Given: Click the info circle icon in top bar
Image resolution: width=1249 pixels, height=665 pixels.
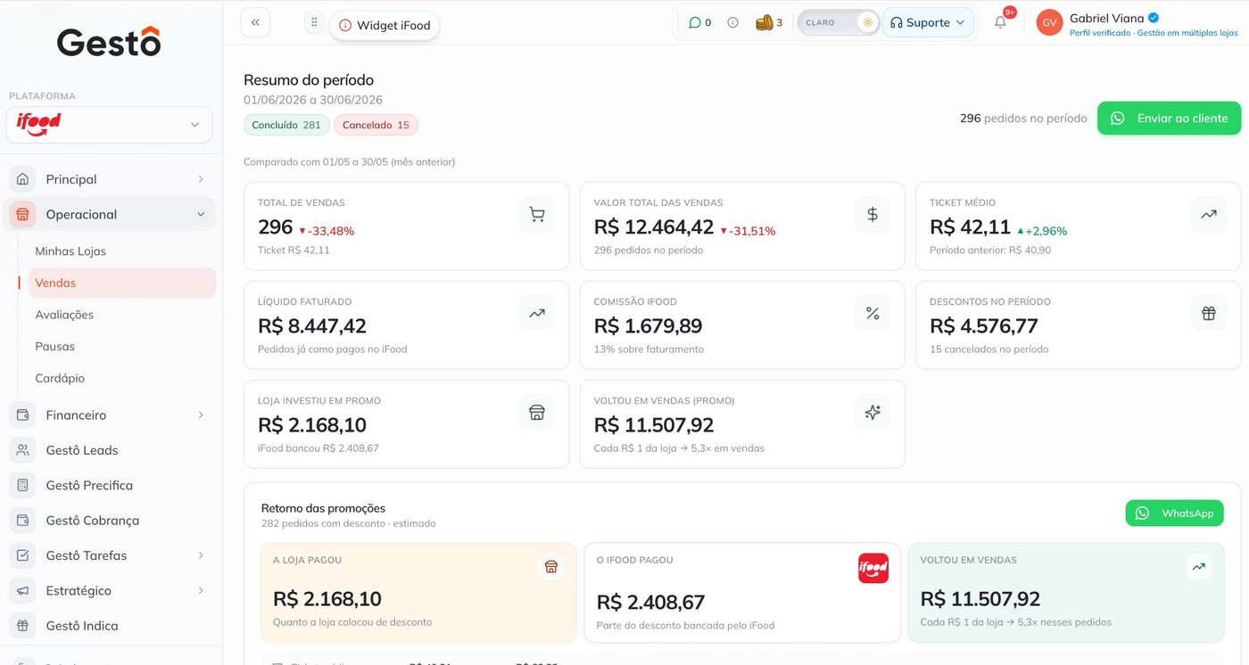Looking at the screenshot, I should (732, 22).
